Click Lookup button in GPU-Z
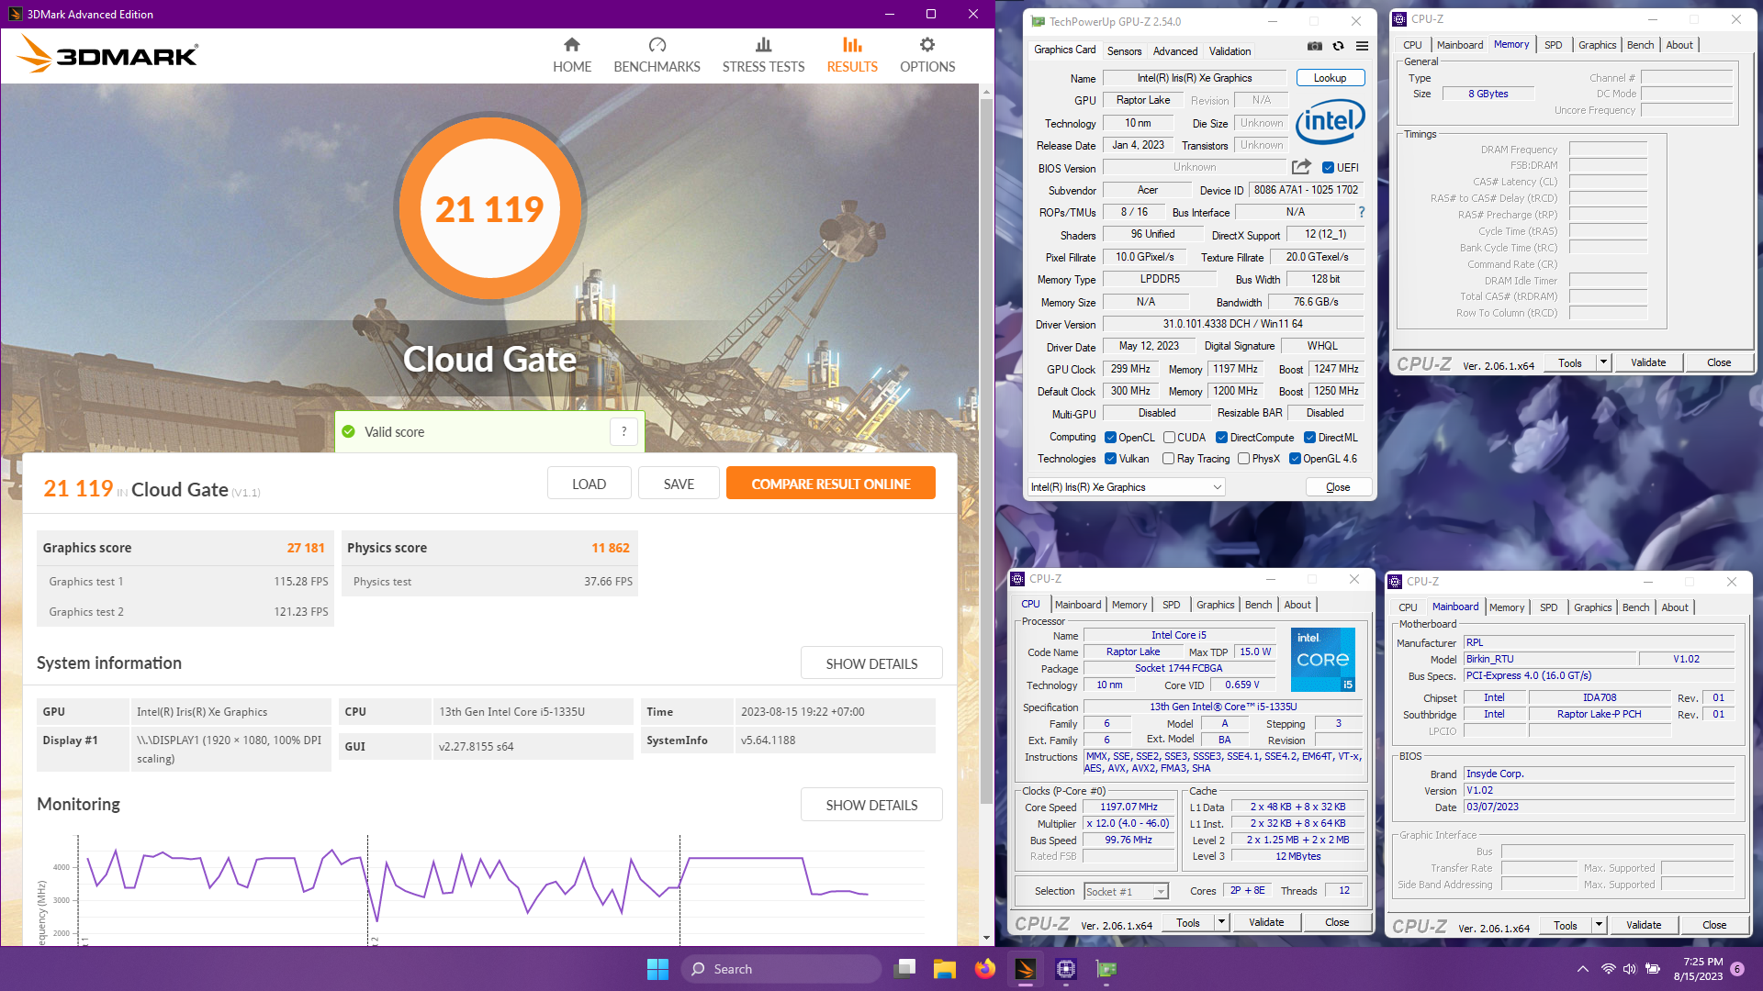 (1330, 78)
